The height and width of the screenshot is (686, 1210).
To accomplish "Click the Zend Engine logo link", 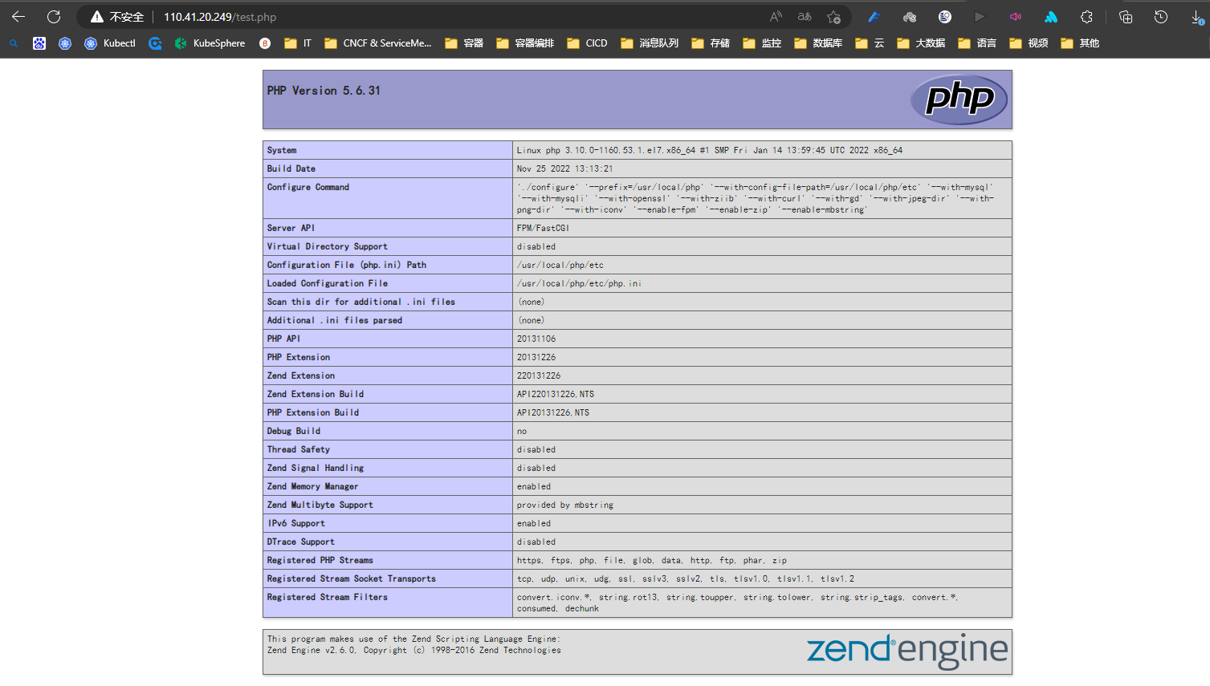I will click(x=907, y=651).
